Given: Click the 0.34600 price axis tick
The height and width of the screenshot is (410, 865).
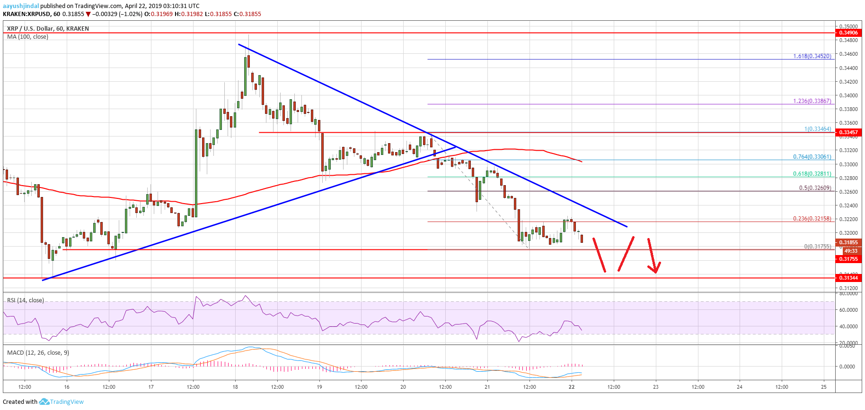Looking at the screenshot, I should click(848, 54).
